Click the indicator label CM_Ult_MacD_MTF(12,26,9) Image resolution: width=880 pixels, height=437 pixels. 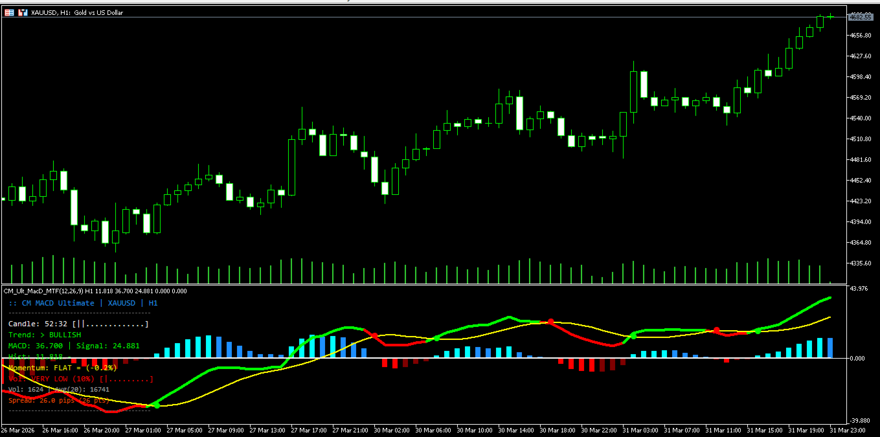[44, 291]
